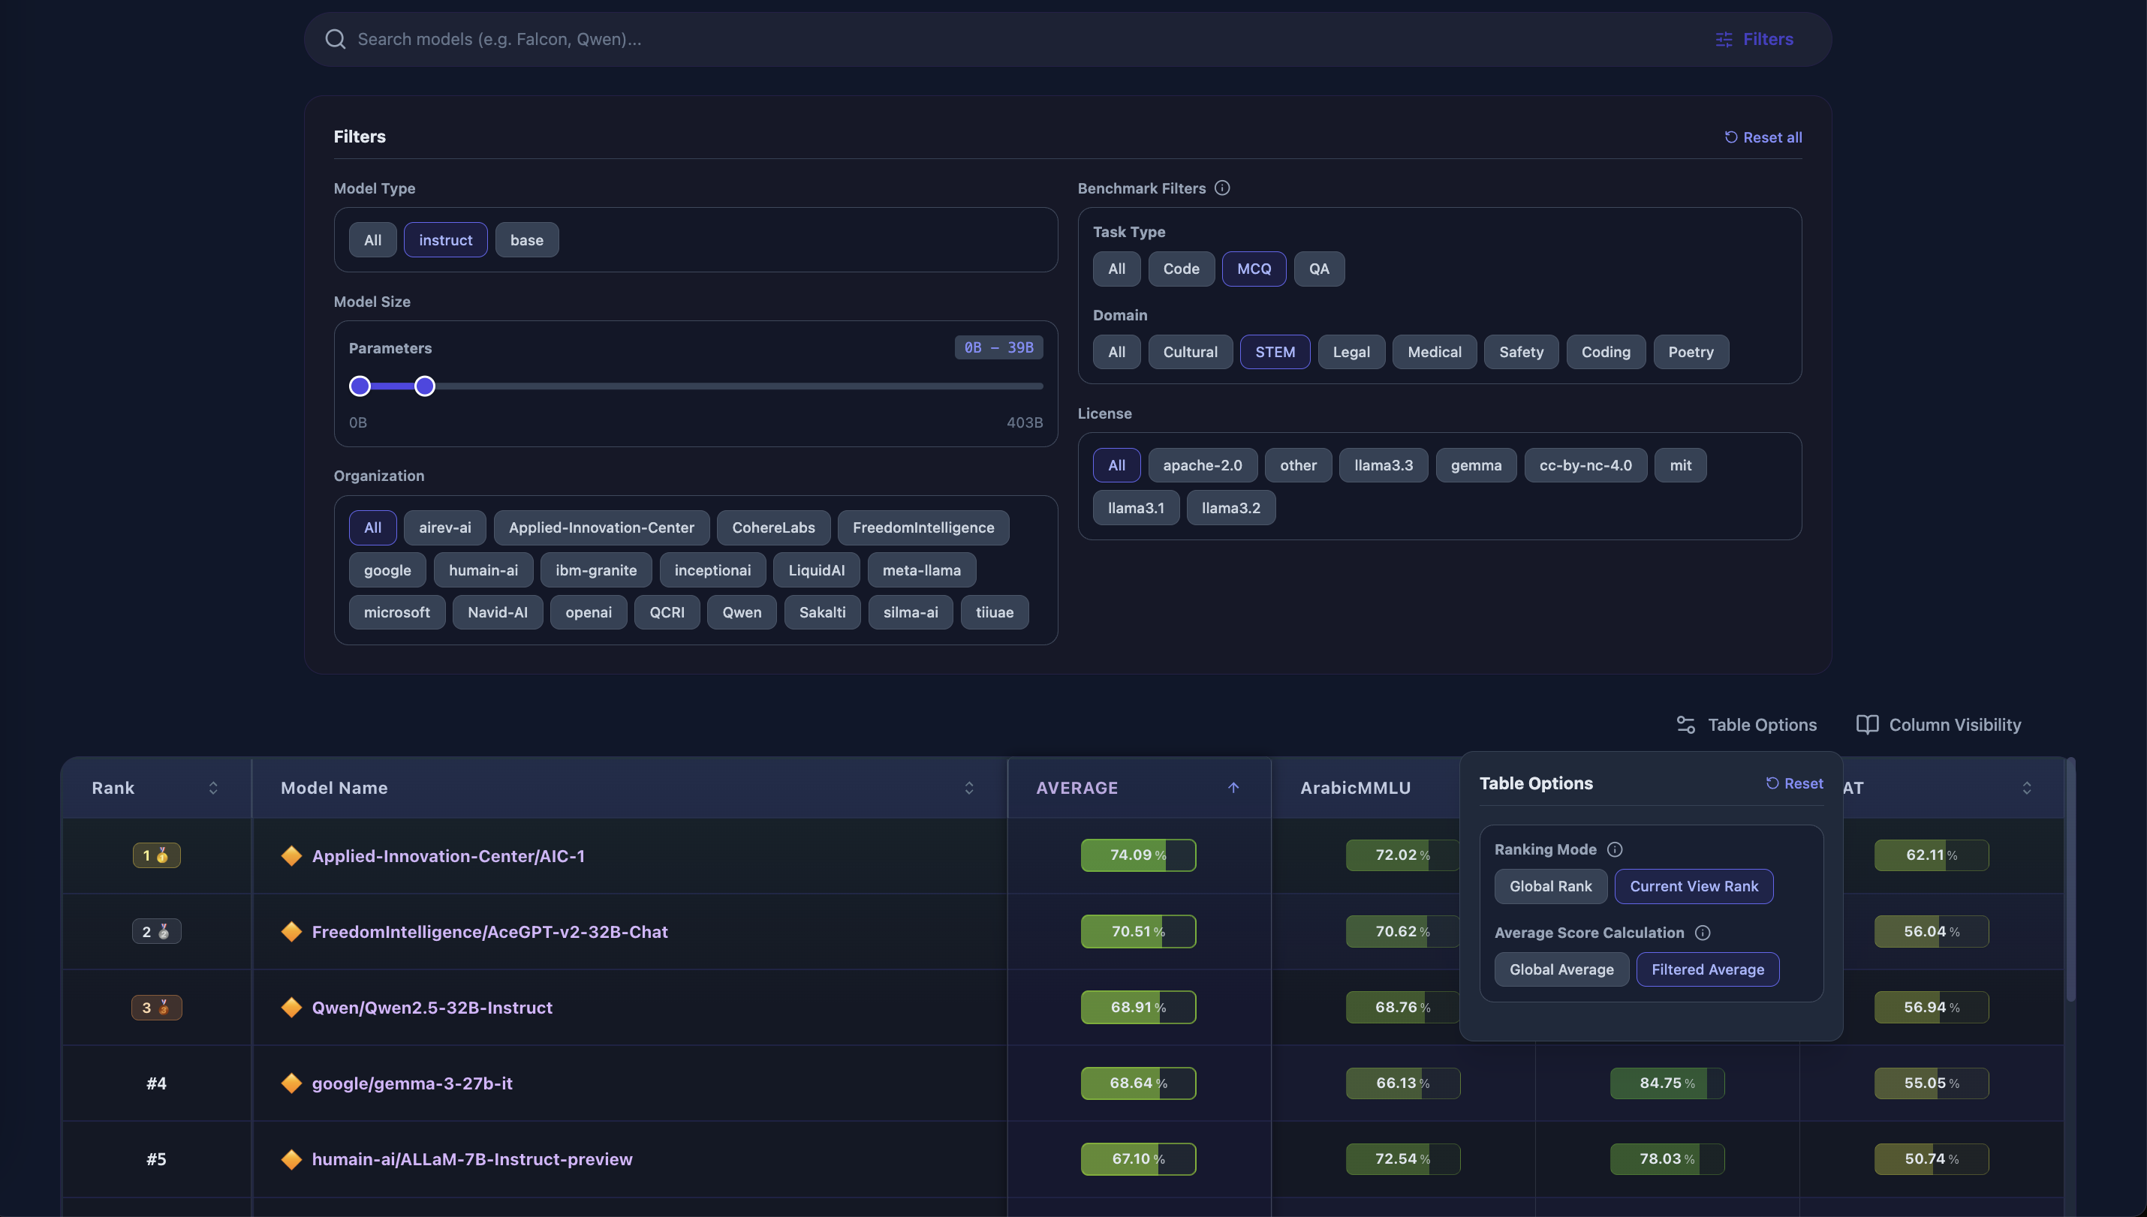Screen dimensions: 2147x1217
Task: Sort by Model Name column arrows
Action: [969, 787]
